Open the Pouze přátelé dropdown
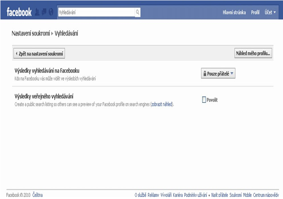This screenshot has height=199, width=283. (x=218, y=73)
